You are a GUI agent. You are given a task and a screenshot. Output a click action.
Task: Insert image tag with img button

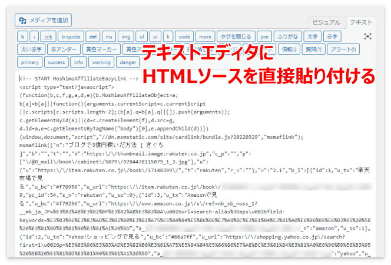point(126,36)
